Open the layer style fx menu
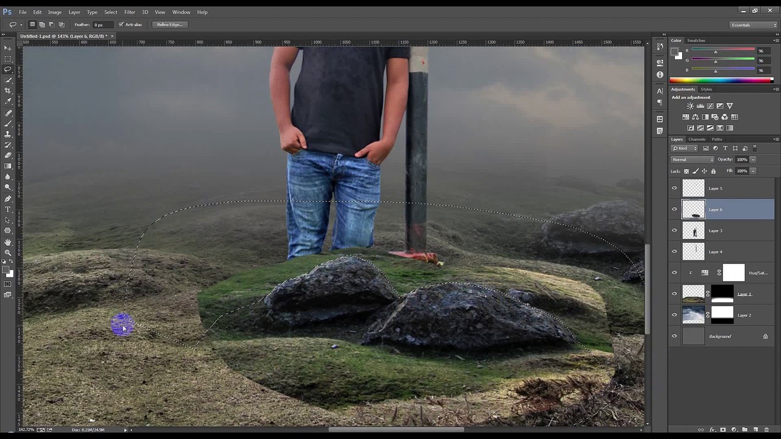781x439 pixels. [x=712, y=430]
